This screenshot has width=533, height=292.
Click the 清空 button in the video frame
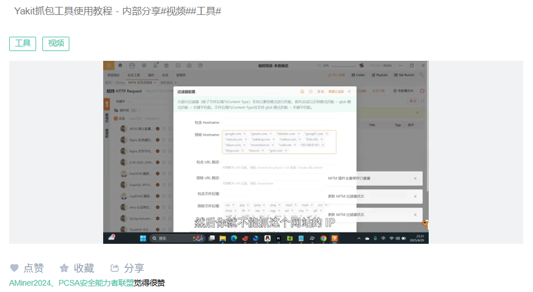pos(413,101)
